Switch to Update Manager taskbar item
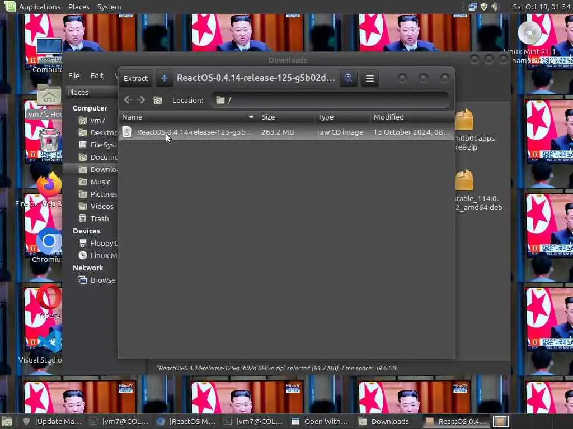 (x=52, y=421)
